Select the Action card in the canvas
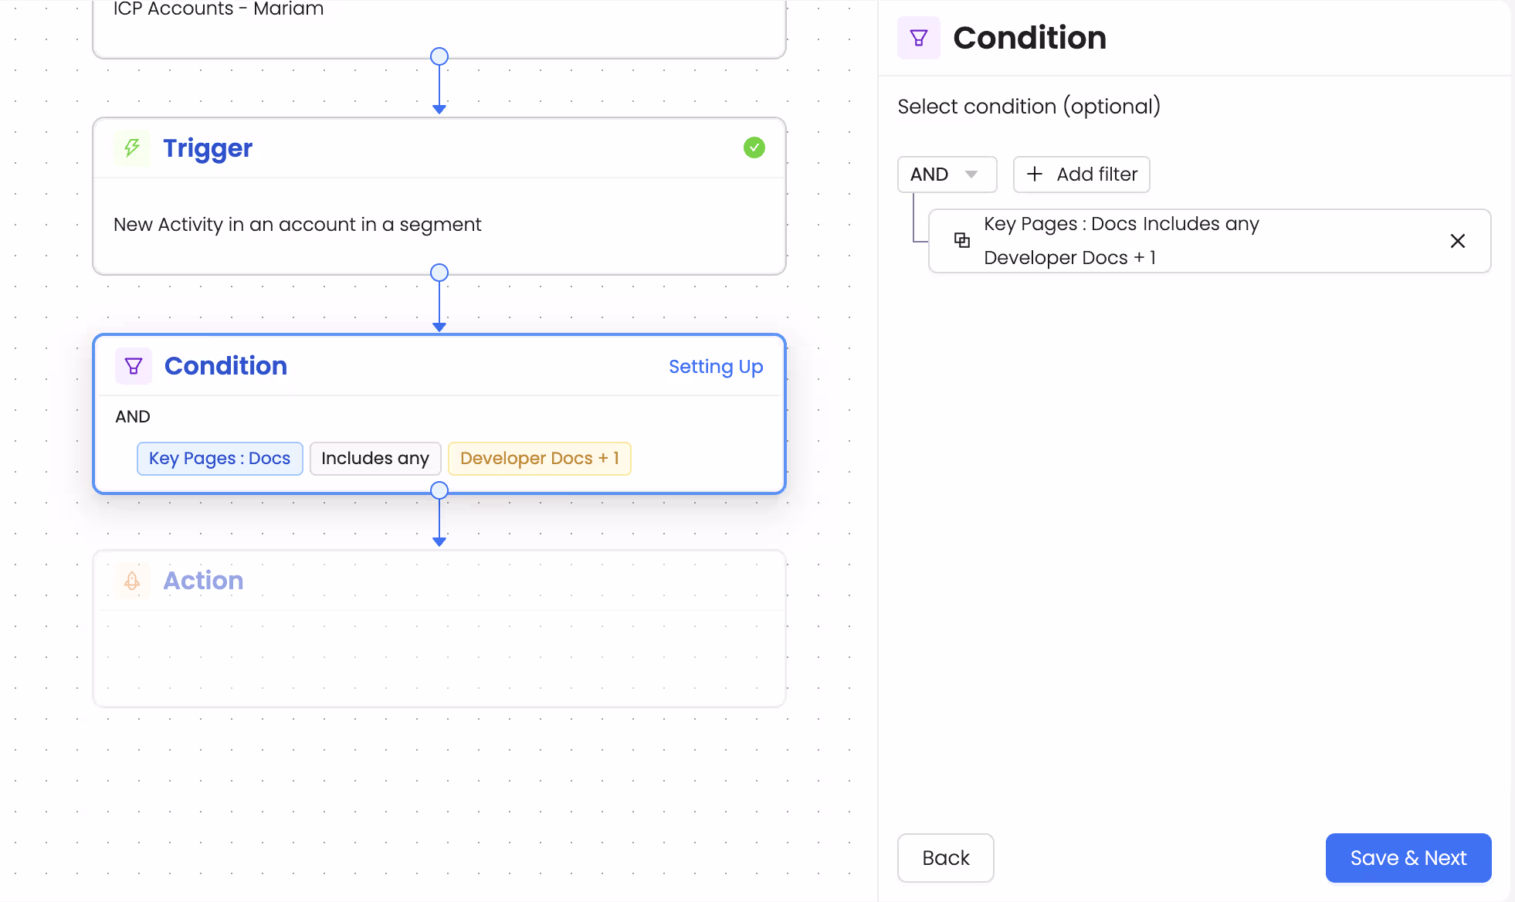The image size is (1515, 902). (439, 627)
